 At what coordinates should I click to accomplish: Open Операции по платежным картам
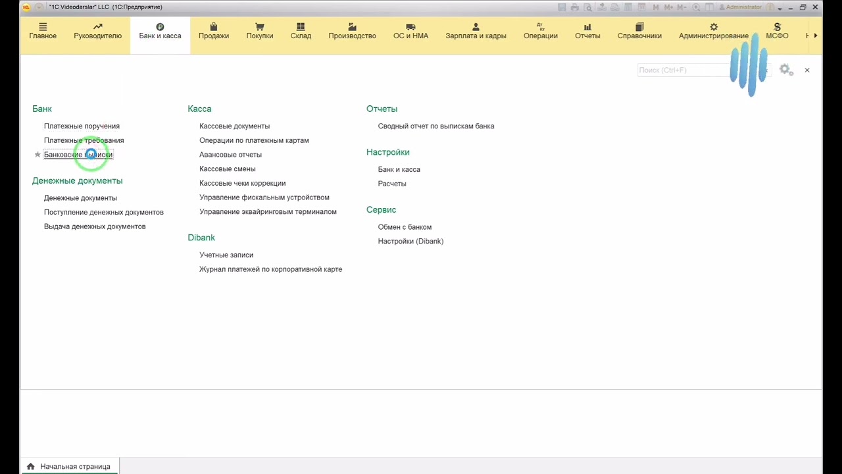254,140
